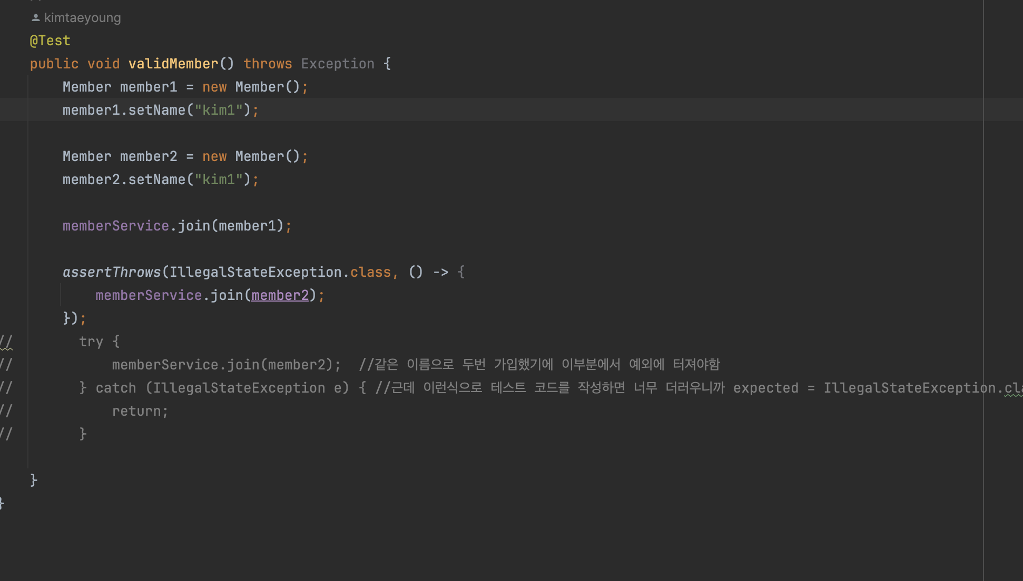This screenshot has width=1023, height=581.
Task: Click the member2 variable declaration
Action: (x=148, y=156)
